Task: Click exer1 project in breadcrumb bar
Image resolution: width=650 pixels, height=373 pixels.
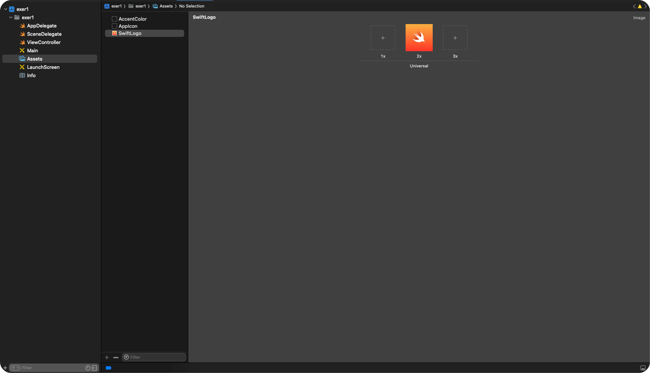Action: click(x=113, y=6)
